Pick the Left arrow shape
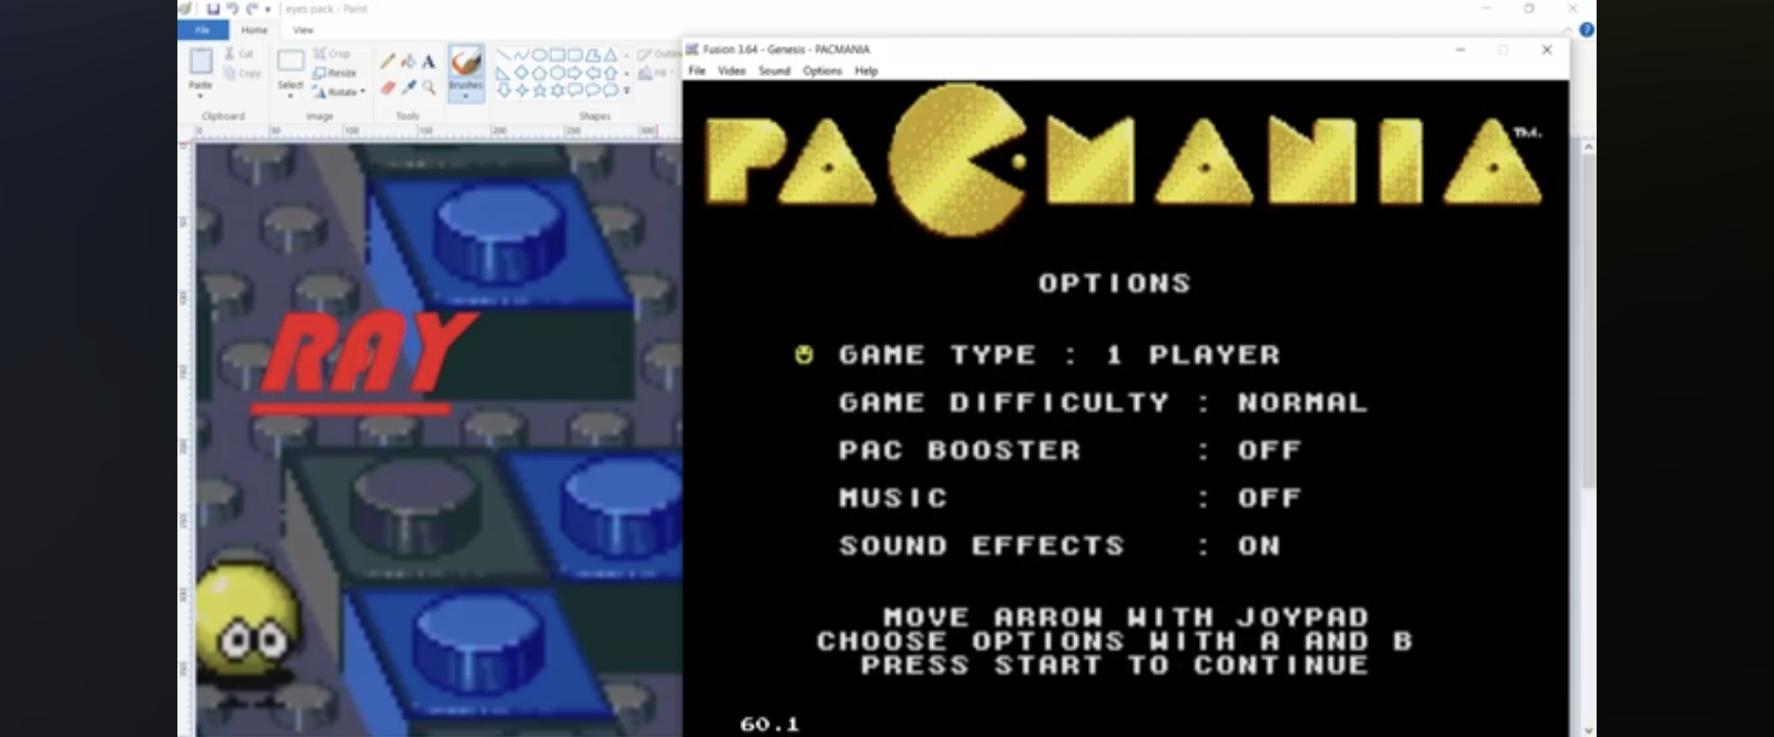The width and height of the screenshot is (1774, 737). pos(593,73)
